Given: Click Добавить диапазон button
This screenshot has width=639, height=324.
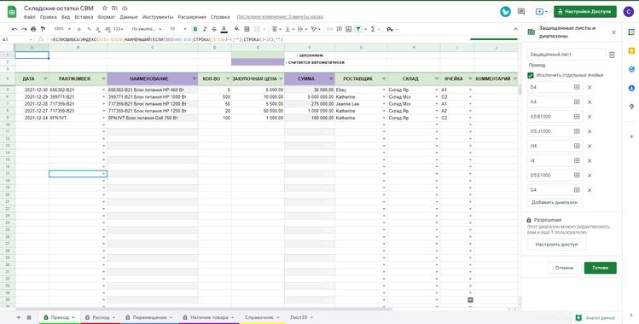Looking at the screenshot, I should (x=555, y=202).
